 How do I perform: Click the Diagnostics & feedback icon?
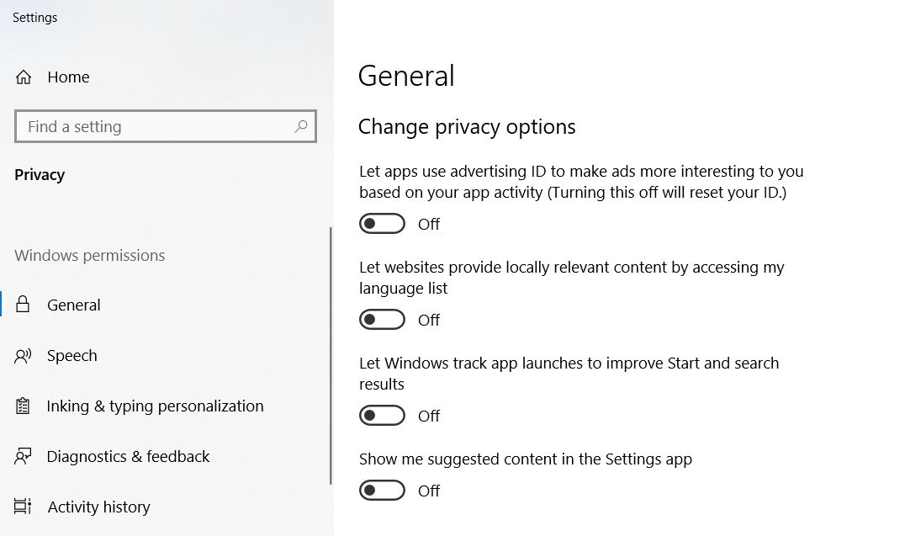(x=24, y=457)
